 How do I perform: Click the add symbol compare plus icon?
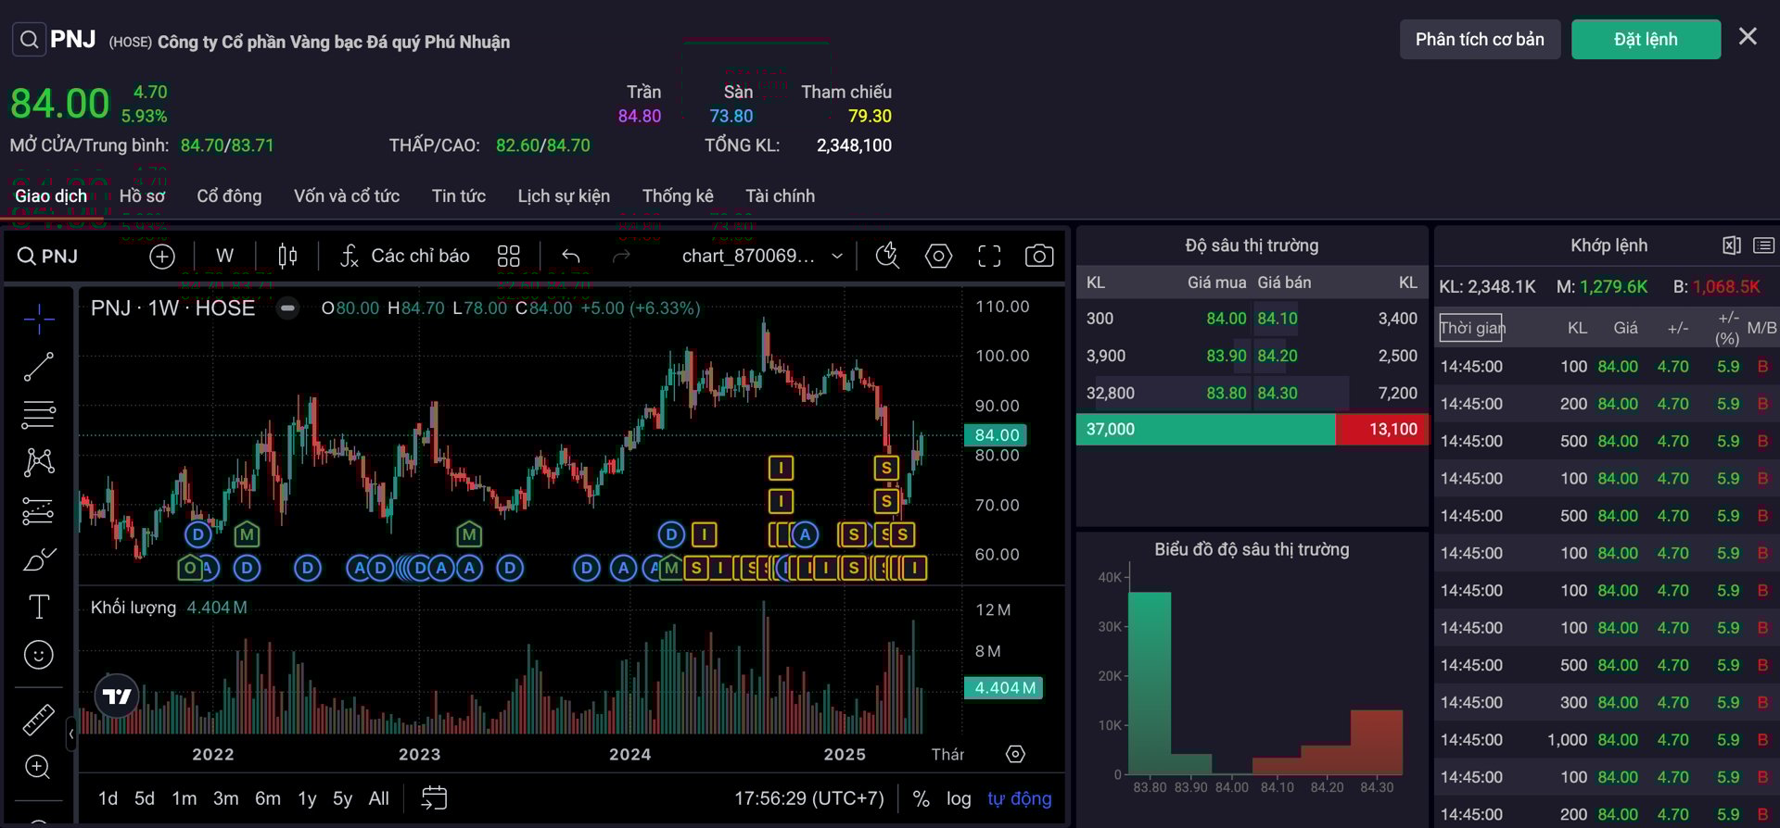162,257
